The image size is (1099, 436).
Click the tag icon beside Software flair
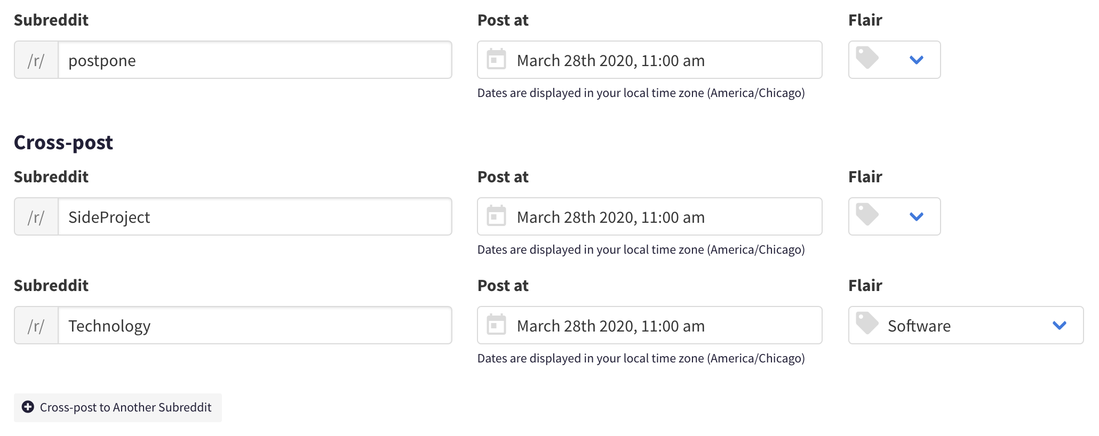pos(867,323)
